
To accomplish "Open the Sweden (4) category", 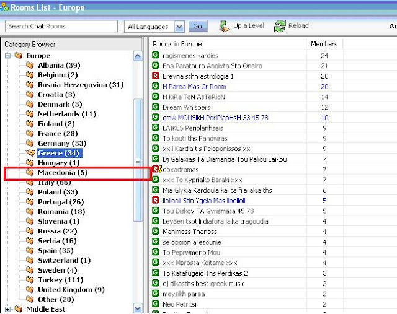I will [58, 270].
